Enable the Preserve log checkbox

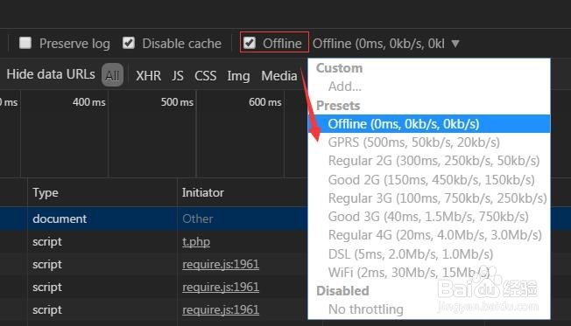pyautogui.click(x=25, y=43)
